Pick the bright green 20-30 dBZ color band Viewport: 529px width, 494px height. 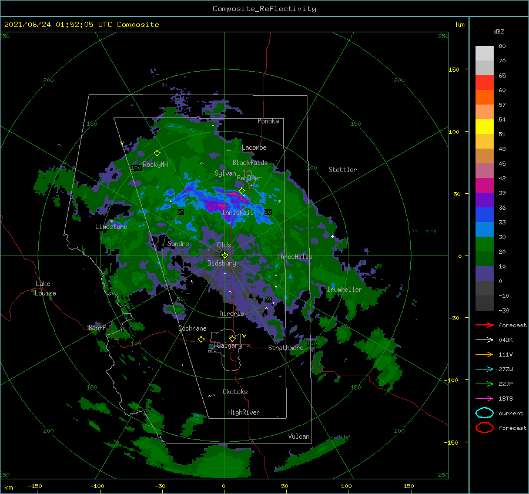tap(484, 244)
